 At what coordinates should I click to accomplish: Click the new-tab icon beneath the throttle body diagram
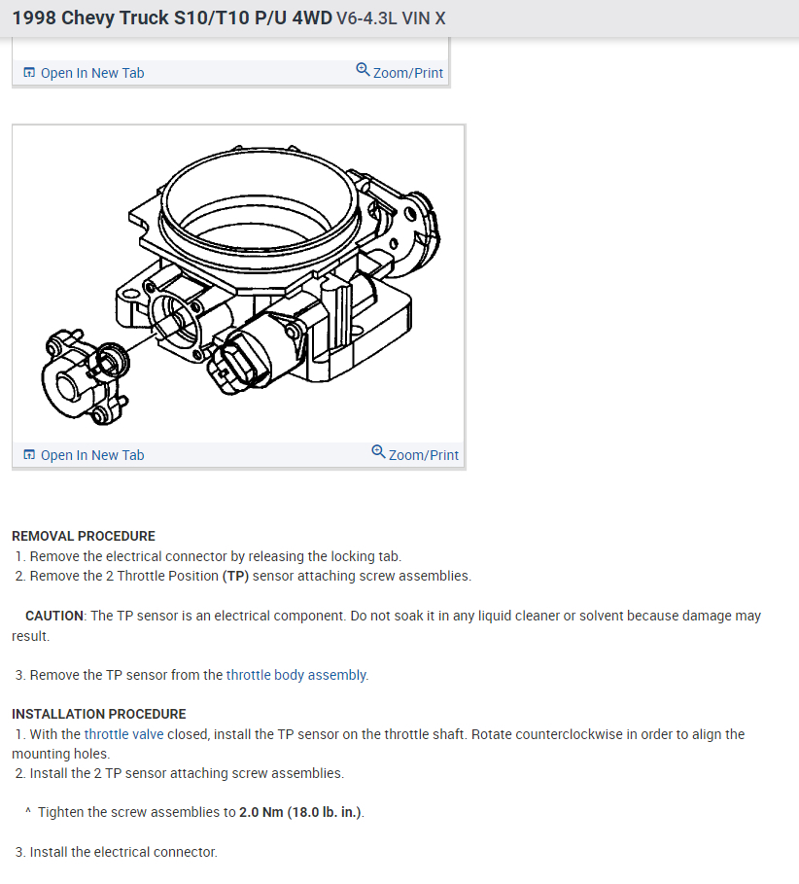(29, 455)
